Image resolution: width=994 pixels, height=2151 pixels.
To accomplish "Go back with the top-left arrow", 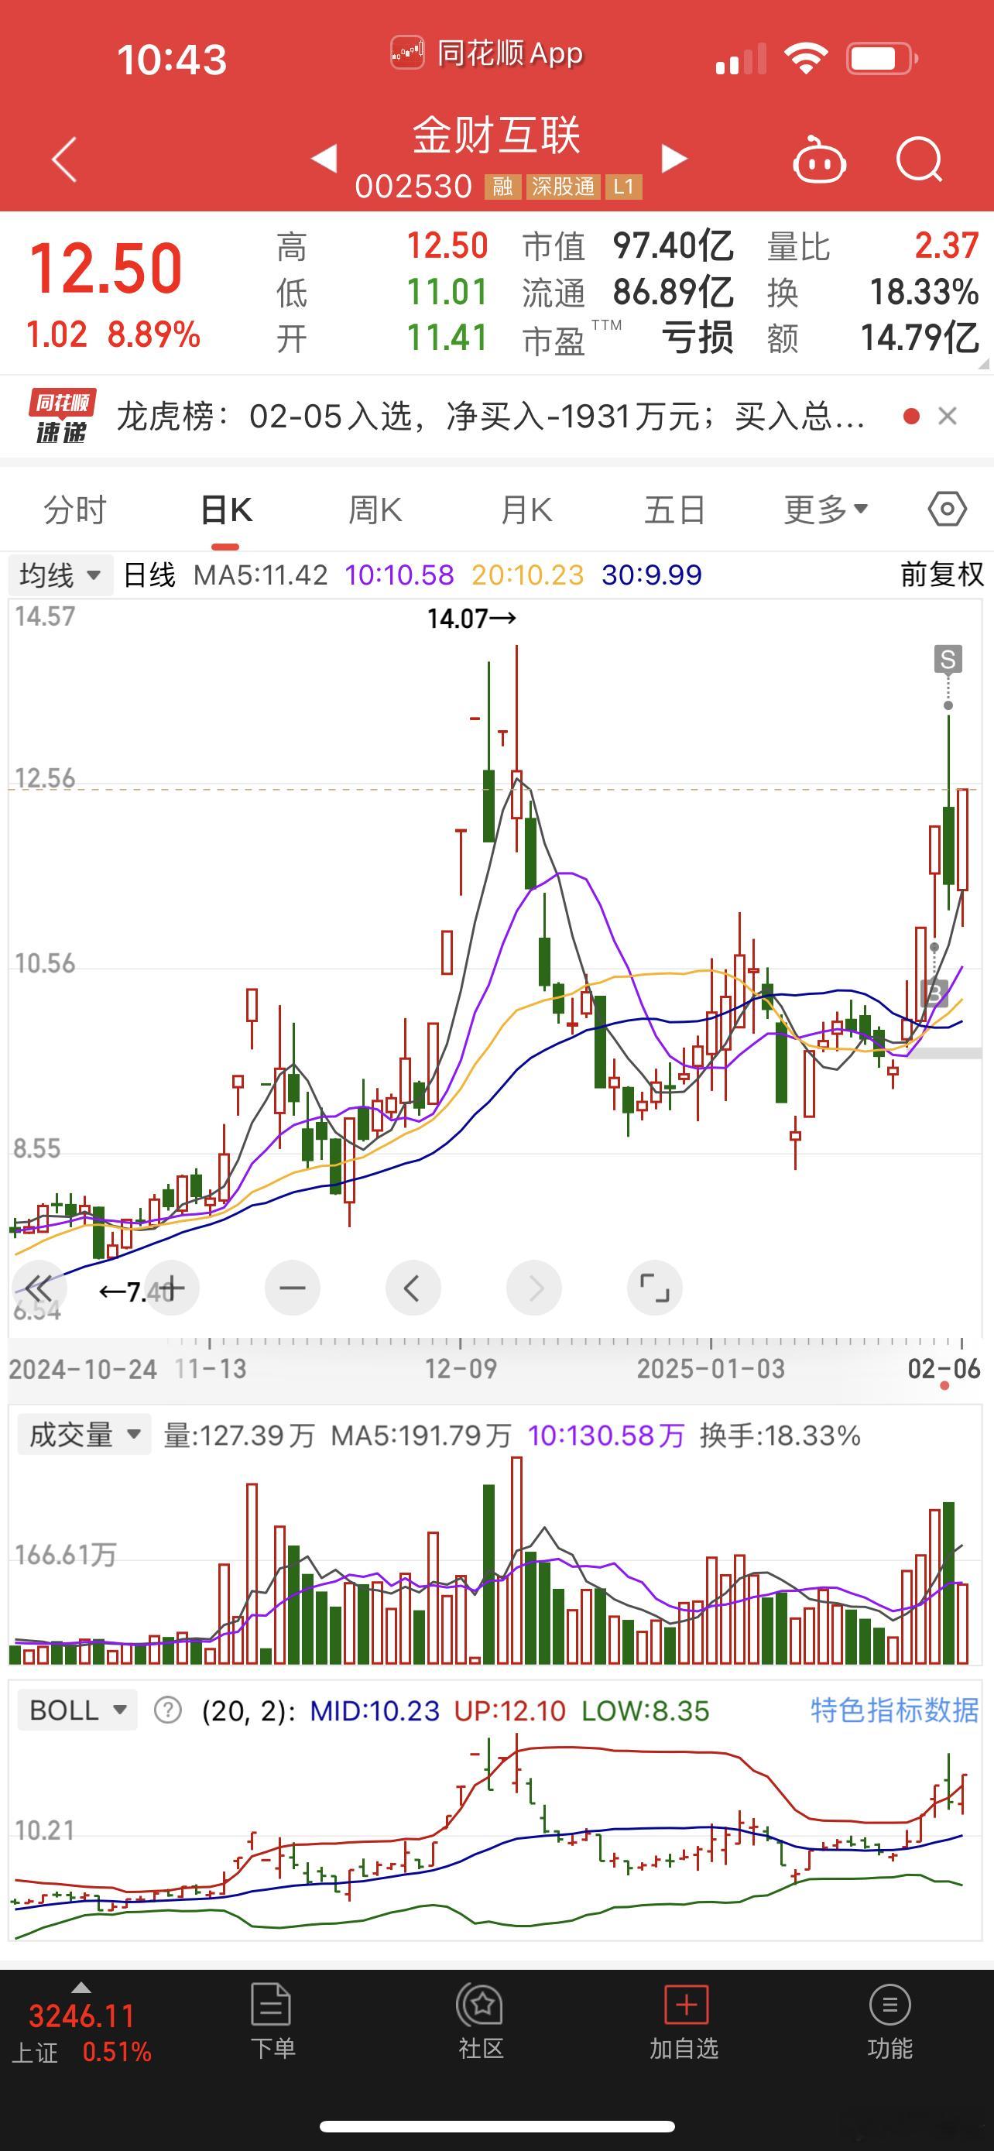I will [64, 159].
